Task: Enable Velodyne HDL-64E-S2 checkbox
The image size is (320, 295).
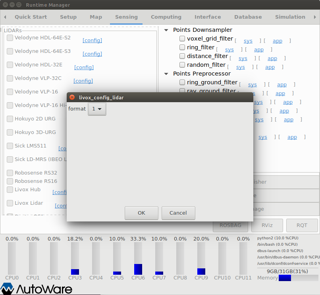Action: click(10, 38)
